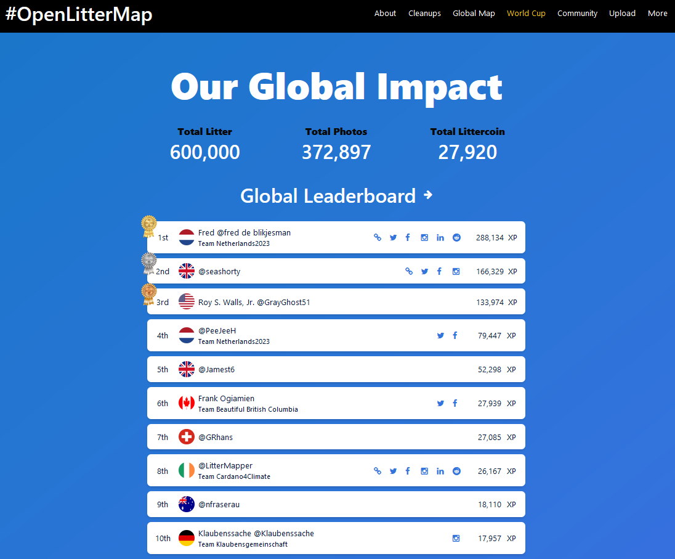Visit @seashorty's Instagram icon
The width and height of the screenshot is (675, 559).
pos(456,271)
